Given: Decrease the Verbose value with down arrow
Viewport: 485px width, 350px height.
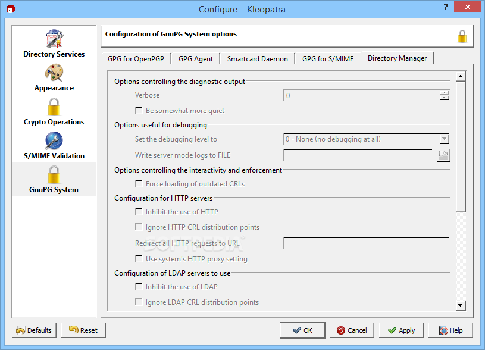Looking at the screenshot, I should point(444,98).
